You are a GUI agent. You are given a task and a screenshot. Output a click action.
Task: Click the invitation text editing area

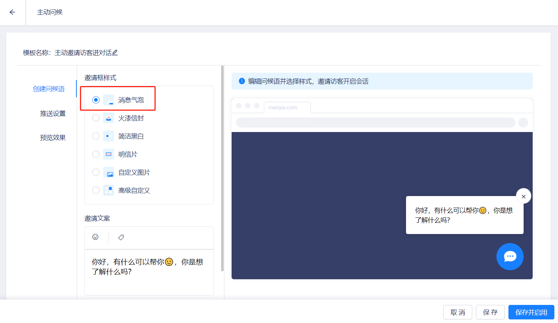149,272
